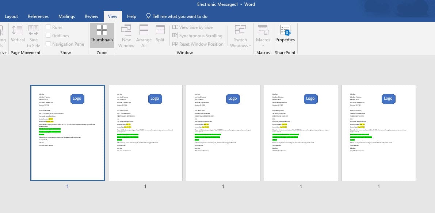This screenshot has height=213, width=435.
Task: Open SharePoint Properties
Action: coord(285,34)
